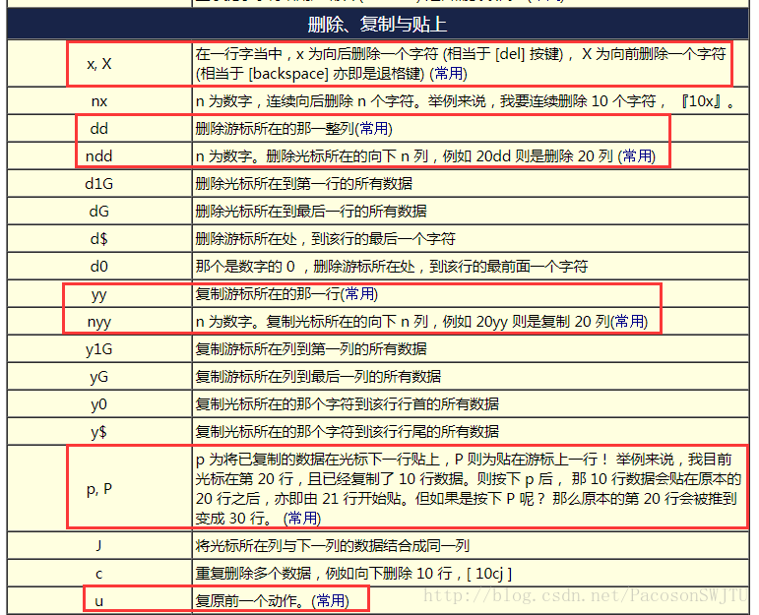Select the 'p, P' command cell
The height and width of the screenshot is (615, 759).
pos(99,489)
